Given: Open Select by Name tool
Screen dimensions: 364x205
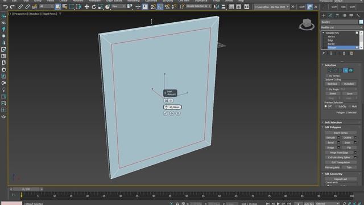Looking at the screenshot, I should click(x=64, y=7).
